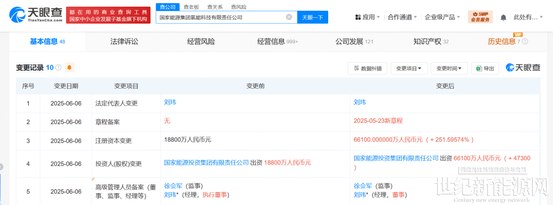553x205 pixels.
Task: Click the 导出 export button
Action: click(x=485, y=68)
